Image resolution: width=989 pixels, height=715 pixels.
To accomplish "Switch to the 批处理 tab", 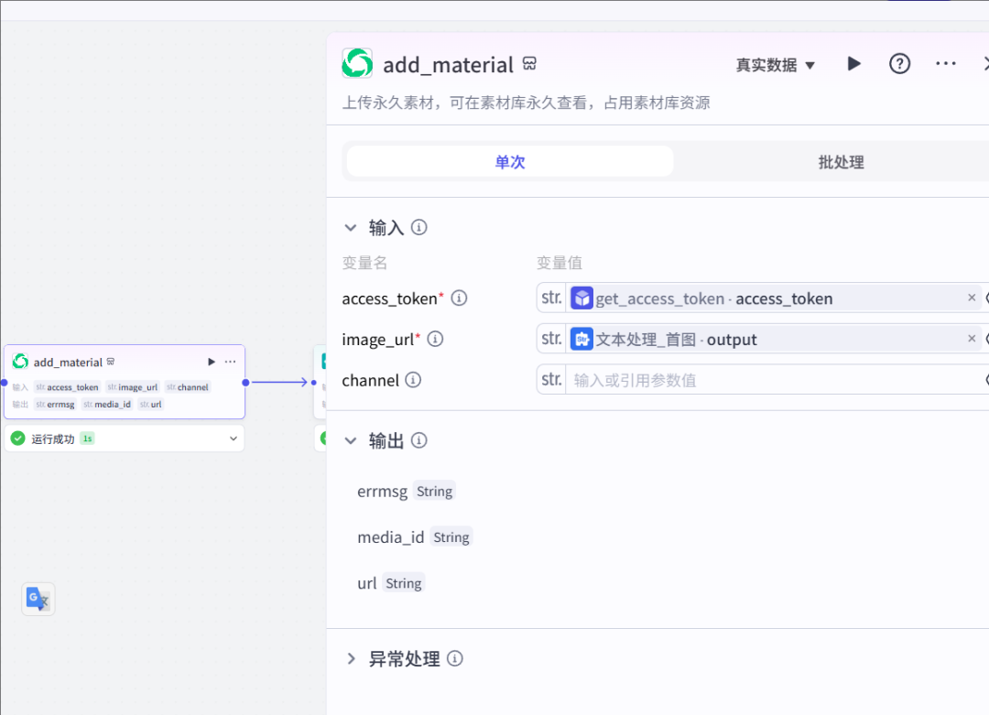I will point(839,161).
